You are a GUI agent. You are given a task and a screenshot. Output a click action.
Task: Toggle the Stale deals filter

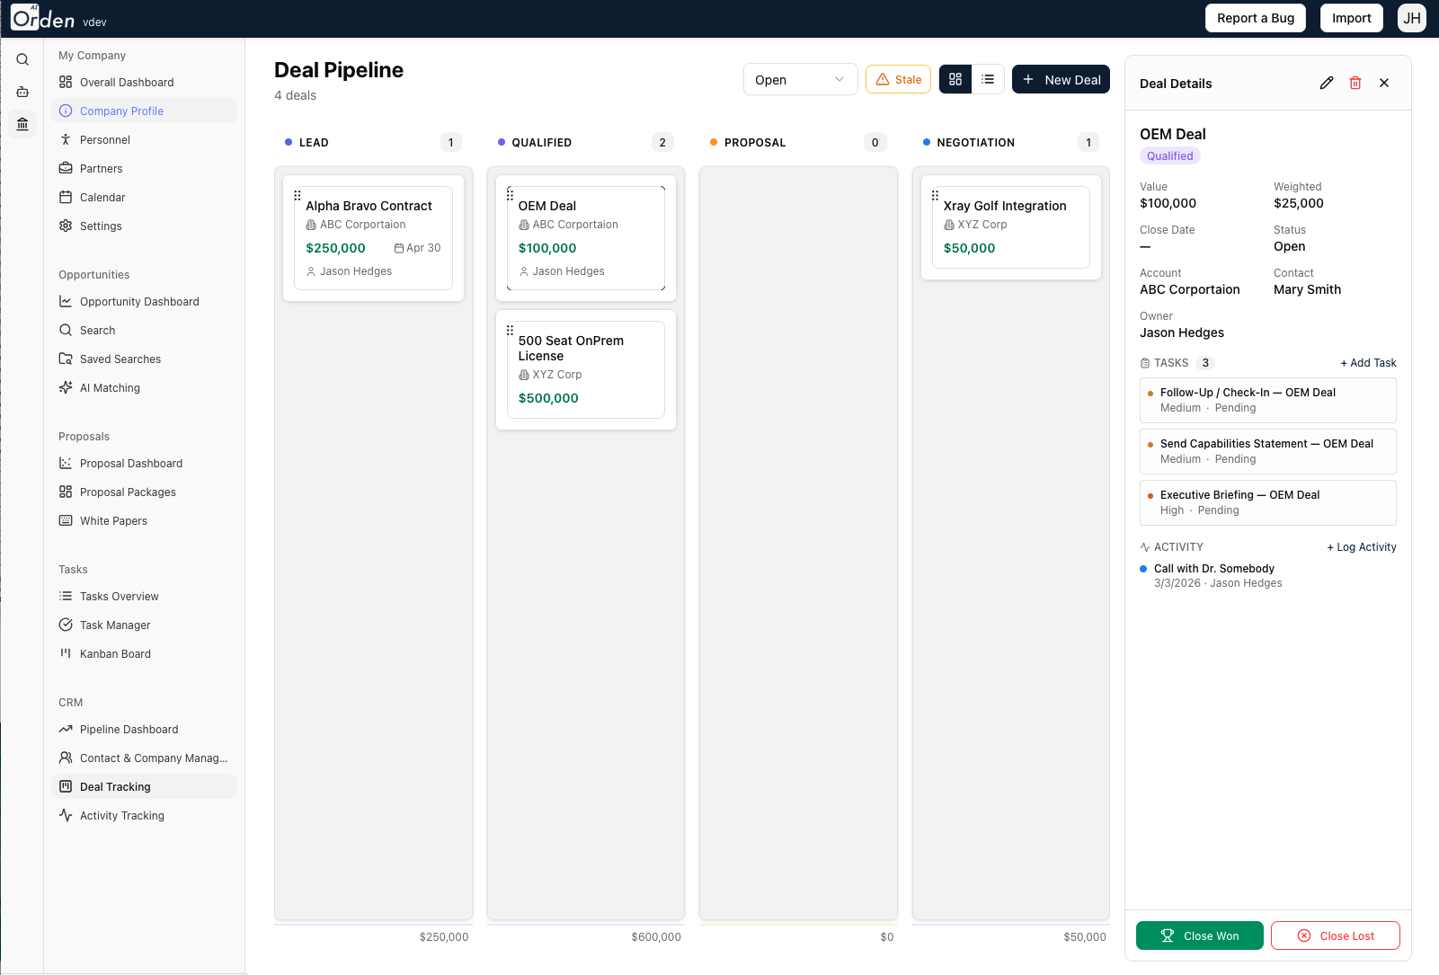tap(898, 79)
